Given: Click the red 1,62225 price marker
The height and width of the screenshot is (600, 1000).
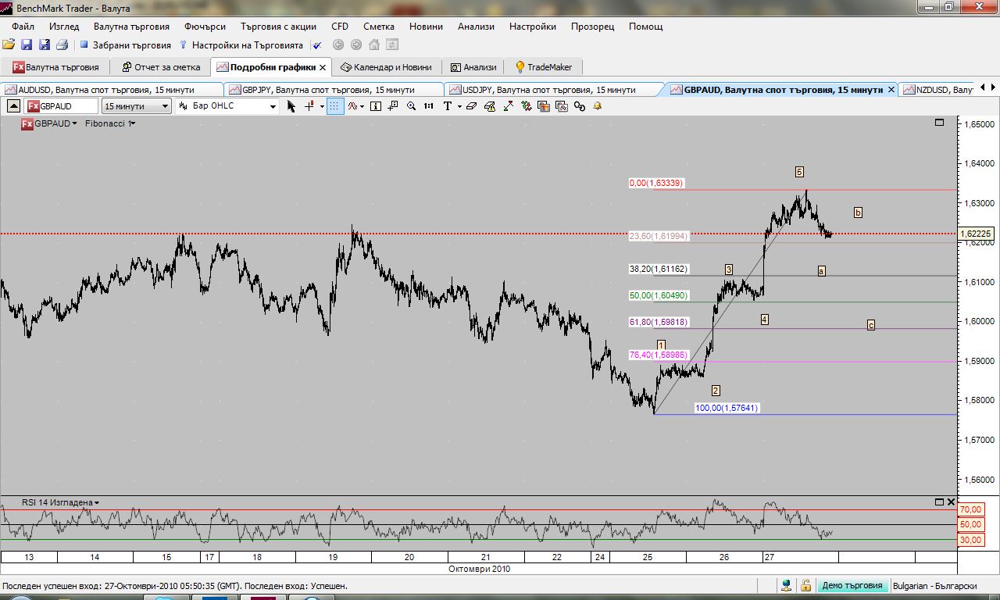Looking at the screenshot, I should [976, 234].
